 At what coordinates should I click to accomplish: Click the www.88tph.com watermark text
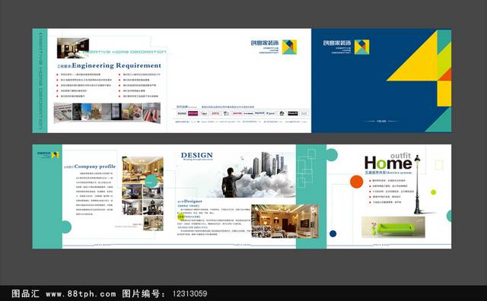tap(81, 293)
